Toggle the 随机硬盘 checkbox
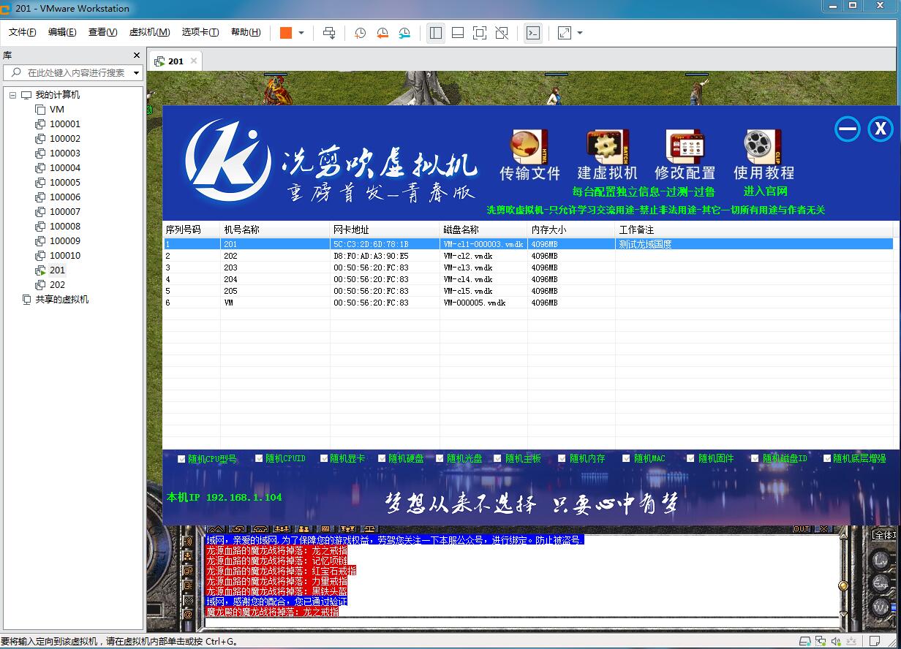Screen dimensions: 901x649 click(x=382, y=459)
